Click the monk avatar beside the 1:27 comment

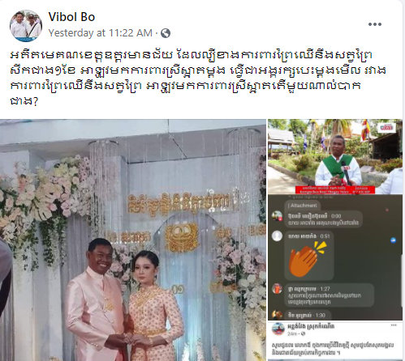click(277, 289)
